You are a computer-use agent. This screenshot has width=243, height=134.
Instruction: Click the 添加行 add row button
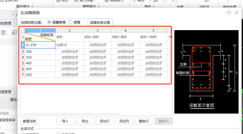coord(105,121)
